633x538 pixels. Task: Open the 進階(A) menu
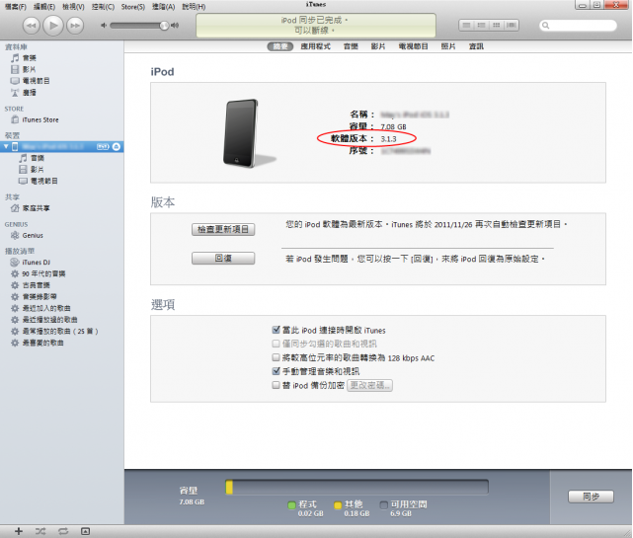click(x=164, y=7)
